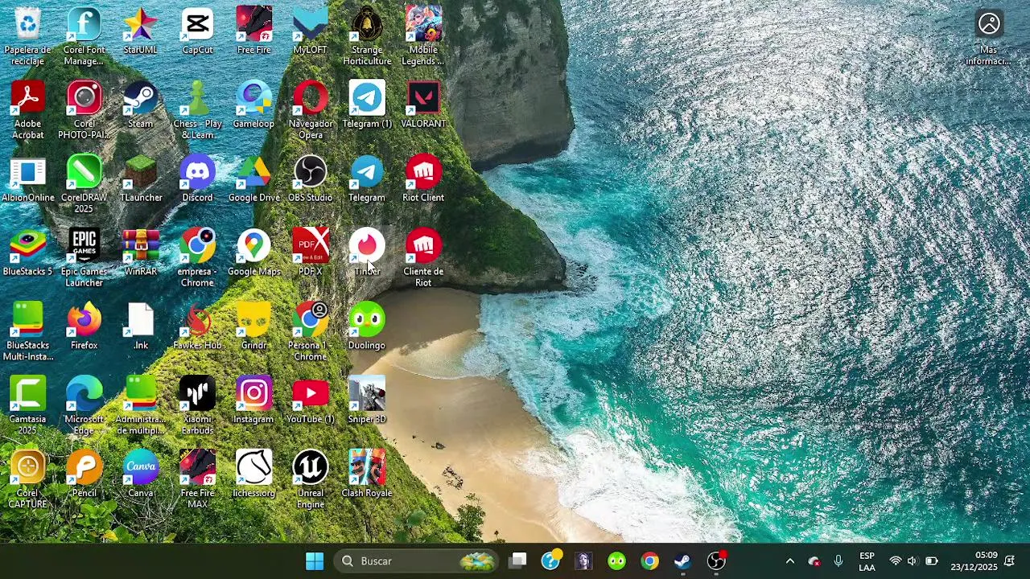
Task: Select the PDF X desktop icon
Action: 311,253
